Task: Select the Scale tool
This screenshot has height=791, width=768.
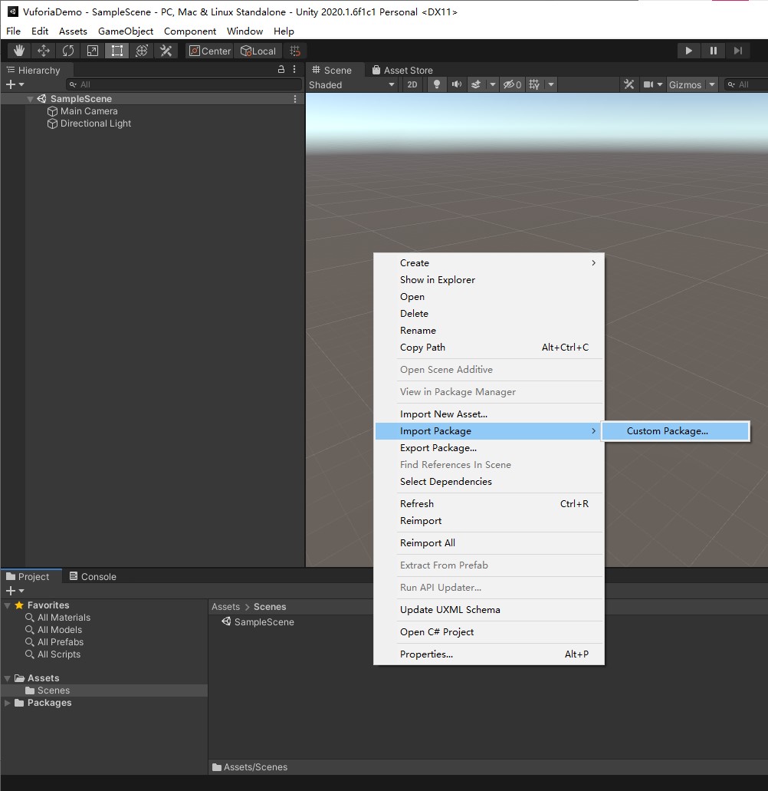Action: 93,51
